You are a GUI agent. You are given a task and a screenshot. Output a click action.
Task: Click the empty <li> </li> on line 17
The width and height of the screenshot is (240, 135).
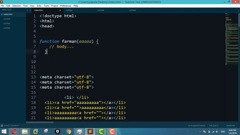point(76,97)
